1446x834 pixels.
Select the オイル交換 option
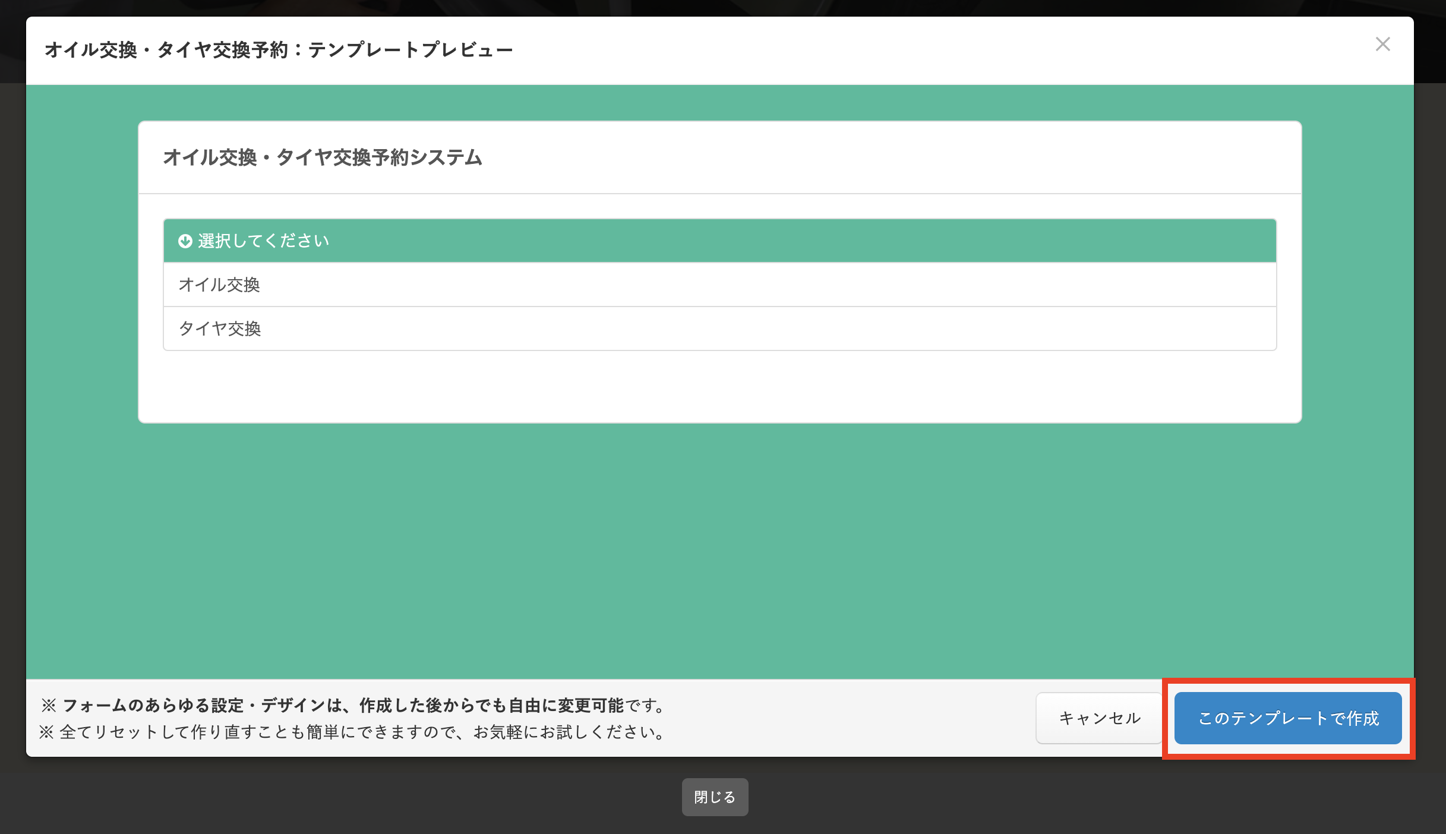point(219,285)
